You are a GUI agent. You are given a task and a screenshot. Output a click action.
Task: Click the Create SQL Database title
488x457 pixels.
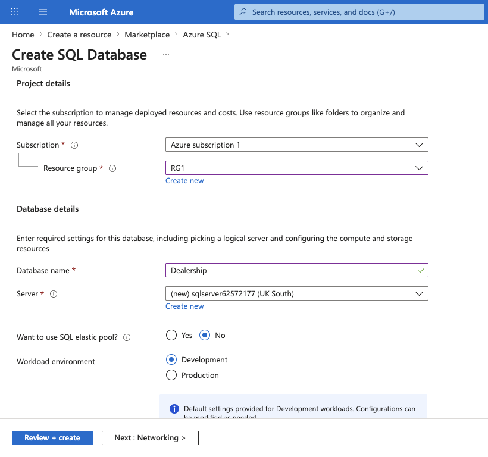[79, 55]
